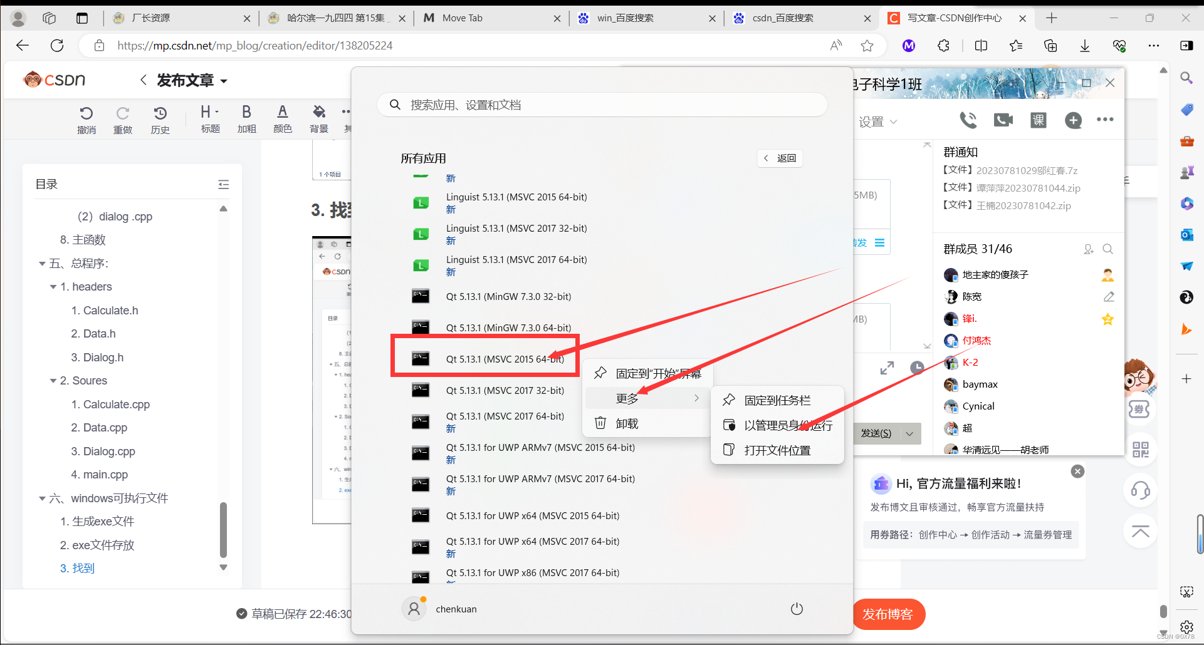Apply Bold (加粗) formatting

(x=246, y=112)
